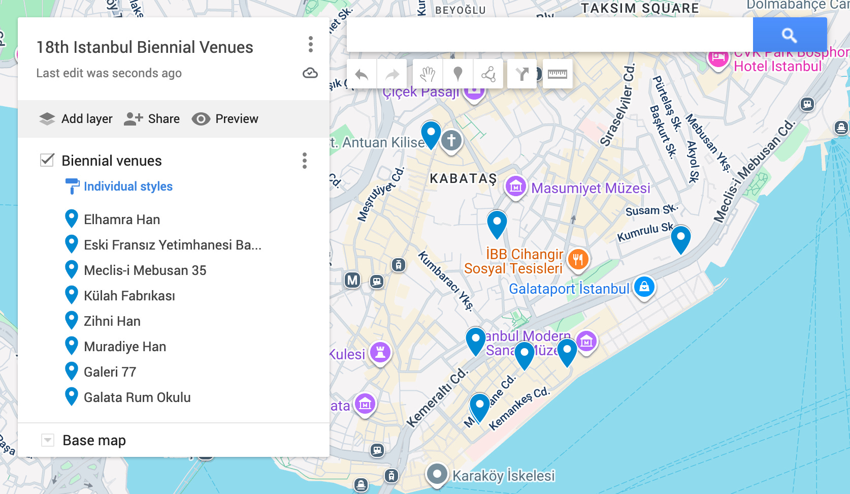Expand the Base map dropdown
850x494 pixels.
48,440
